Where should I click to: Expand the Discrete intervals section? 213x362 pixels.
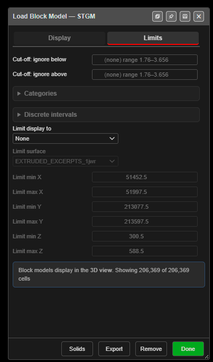[x=106, y=115]
